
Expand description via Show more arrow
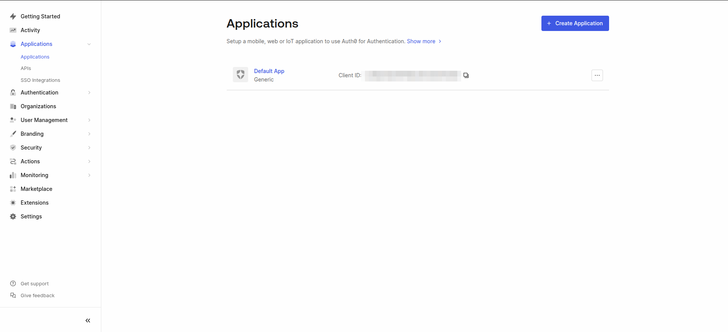pos(440,41)
